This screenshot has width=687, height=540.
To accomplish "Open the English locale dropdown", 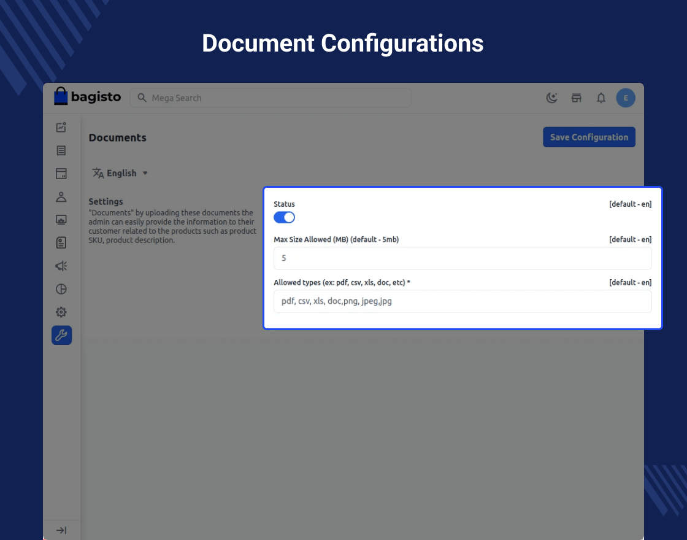I will [120, 173].
